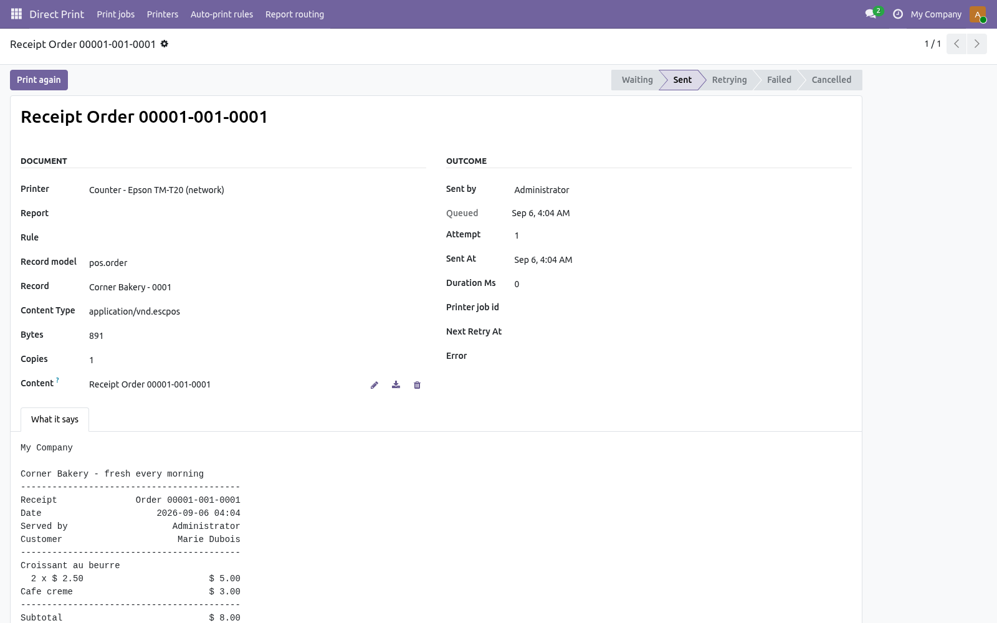
Task: Click the Bytes value 891
Action: coord(96,336)
